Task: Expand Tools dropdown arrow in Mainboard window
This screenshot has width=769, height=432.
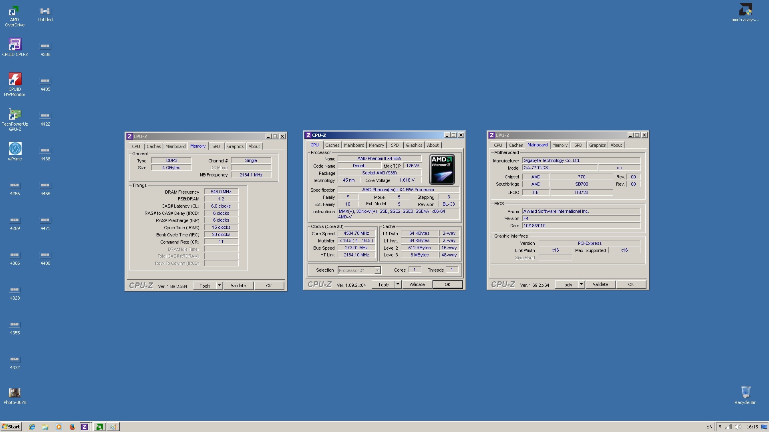Action: [581, 284]
